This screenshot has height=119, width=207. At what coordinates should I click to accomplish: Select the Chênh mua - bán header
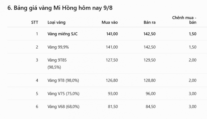[x=184, y=20]
